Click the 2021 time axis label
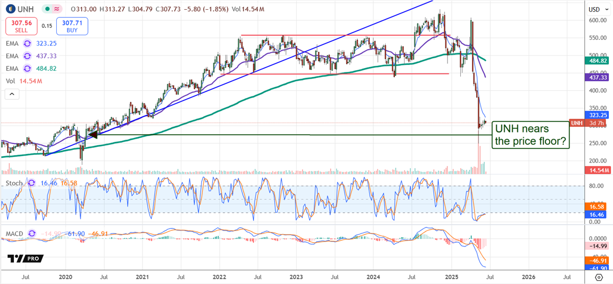Screen dimensions: 613x284 pyautogui.click(x=142, y=277)
